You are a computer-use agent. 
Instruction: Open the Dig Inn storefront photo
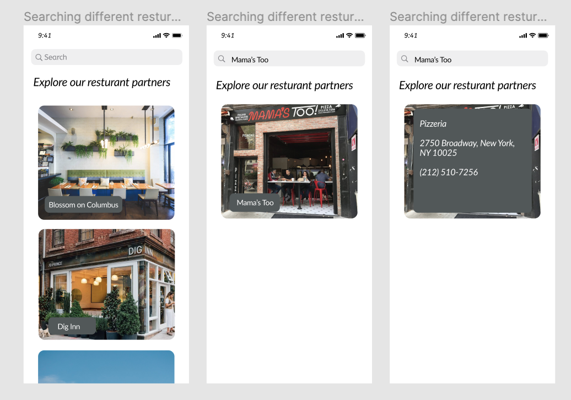(x=107, y=284)
